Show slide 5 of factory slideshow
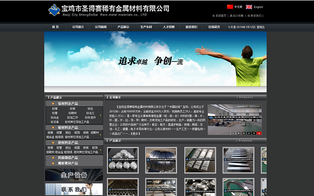 (x=254, y=133)
